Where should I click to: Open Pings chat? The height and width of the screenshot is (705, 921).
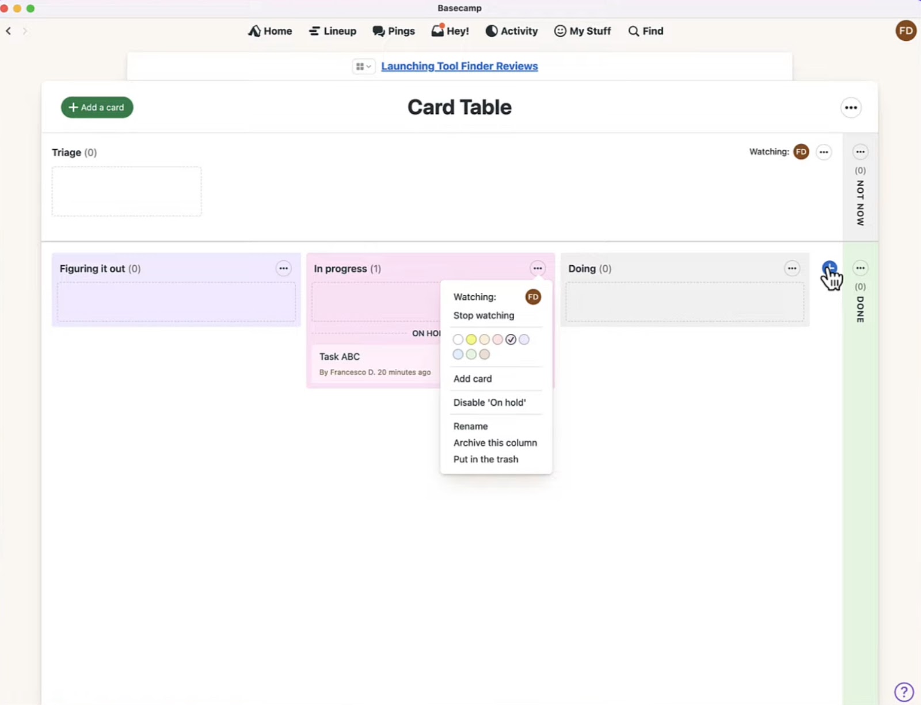pos(394,31)
